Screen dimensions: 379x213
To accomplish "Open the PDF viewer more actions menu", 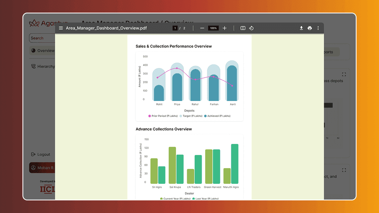I will coord(318,28).
